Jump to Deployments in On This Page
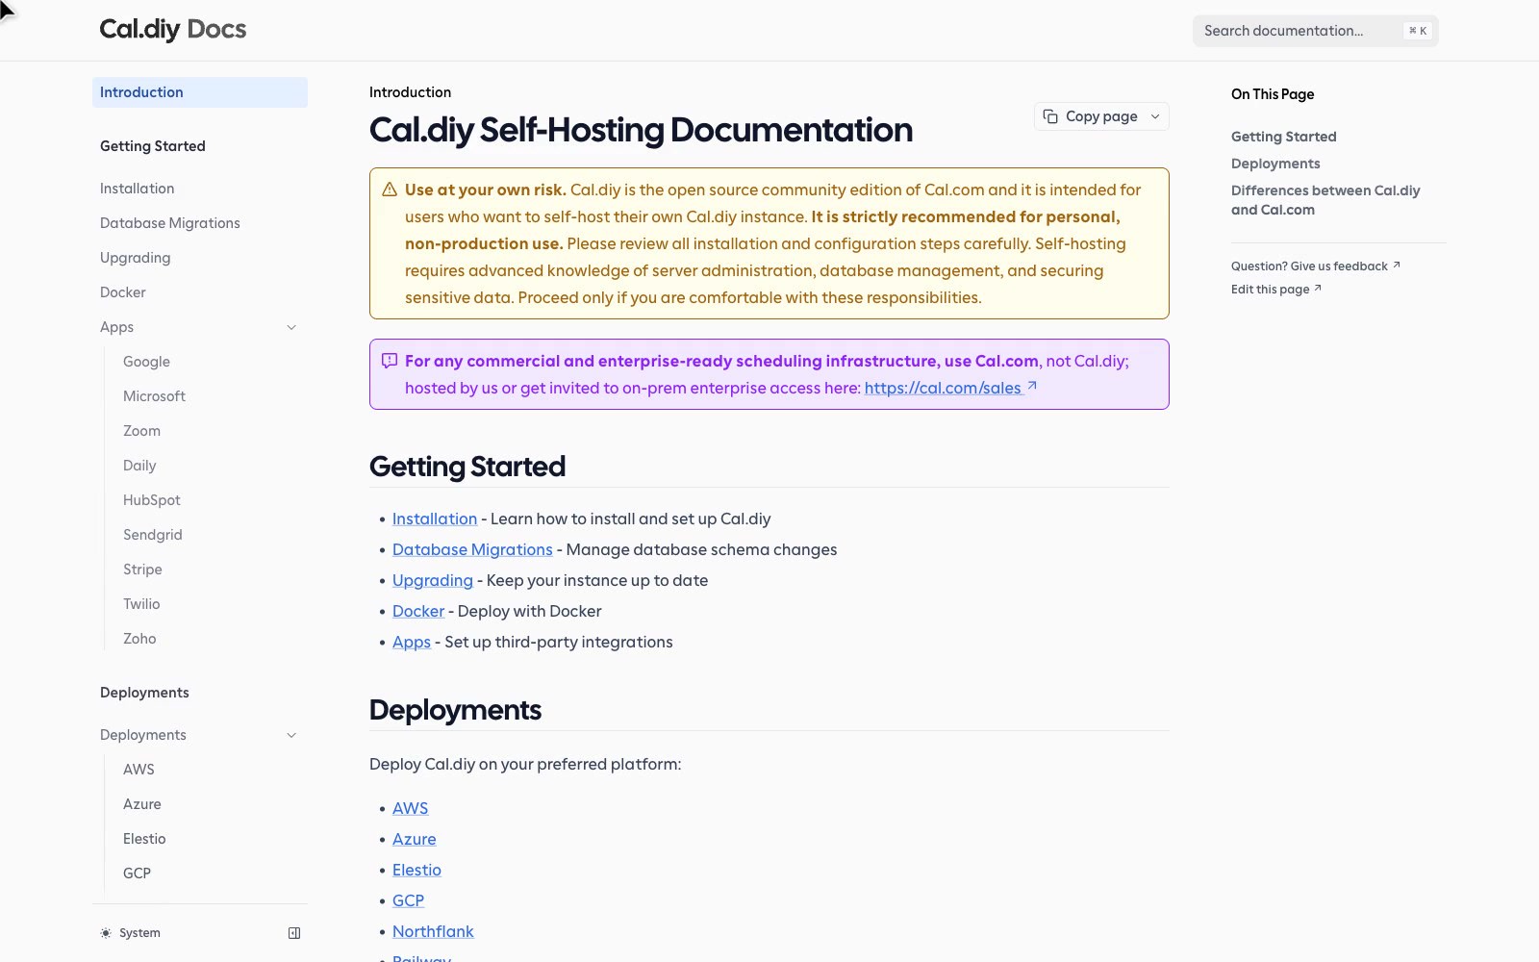Screen dimensions: 1539x962 (1275, 164)
